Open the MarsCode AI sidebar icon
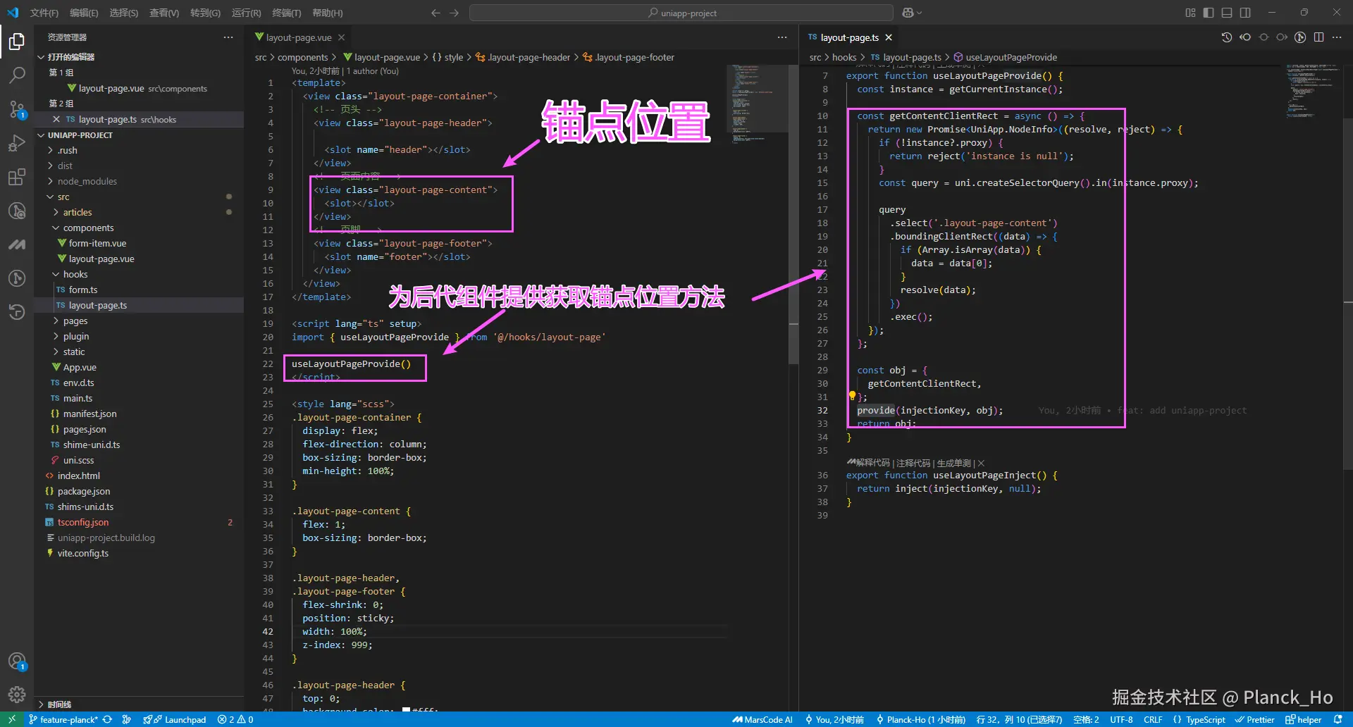 tap(17, 244)
